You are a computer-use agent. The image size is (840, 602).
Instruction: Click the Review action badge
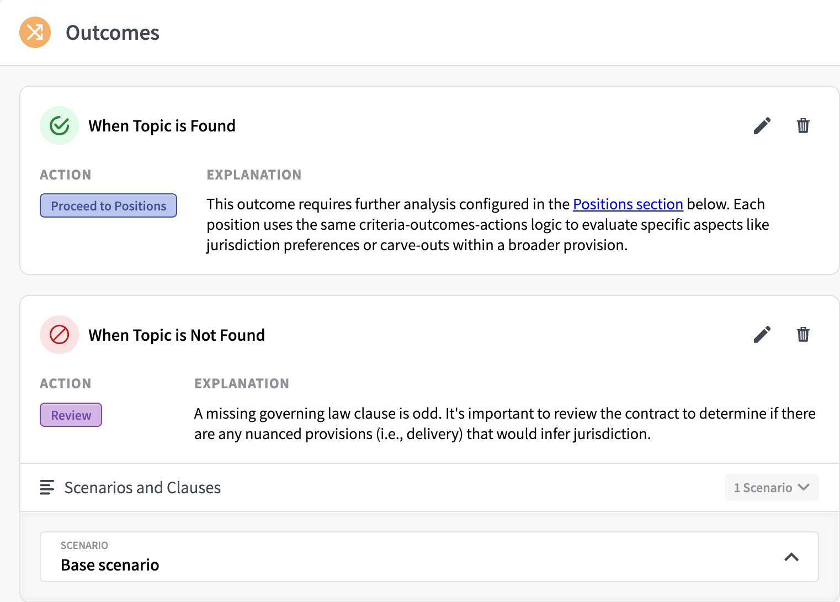[x=71, y=415]
